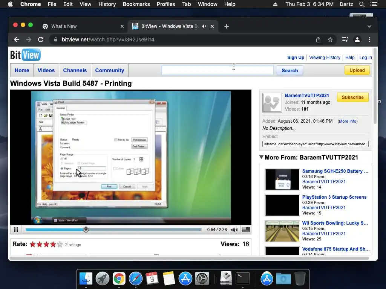Close the BitView tab
The image size is (386, 289).
click(x=212, y=26)
